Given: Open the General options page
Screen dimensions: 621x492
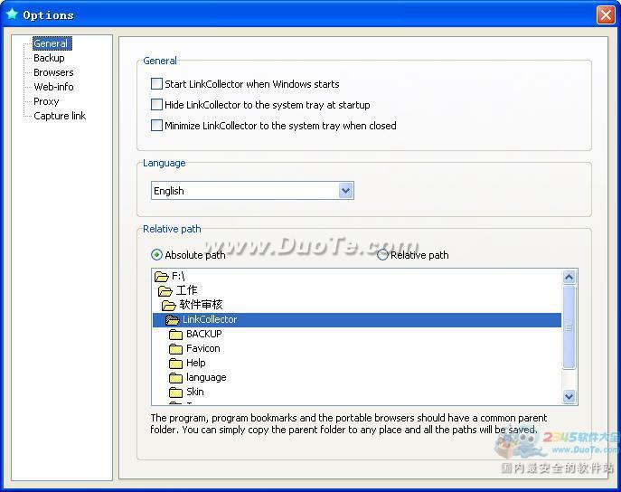Looking at the screenshot, I should pyautogui.click(x=51, y=43).
